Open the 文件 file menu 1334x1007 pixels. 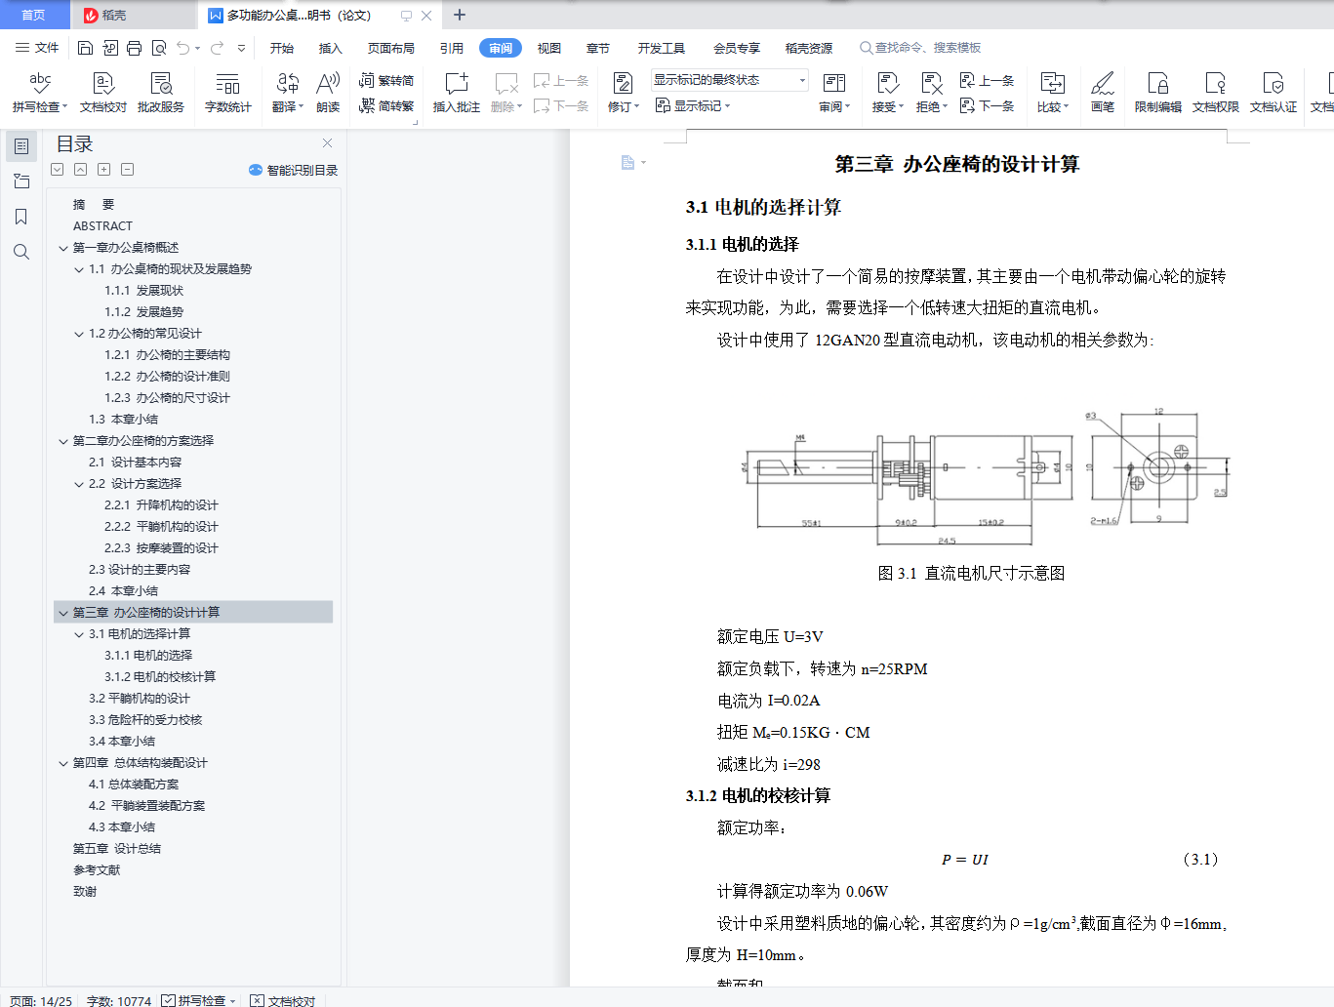pyautogui.click(x=37, y=48)
